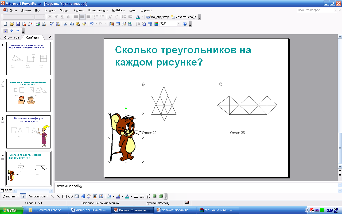342x214 pixels.
Task: Toggle the bulleted list
Action: pyautogui.click(x=102, y=17)
